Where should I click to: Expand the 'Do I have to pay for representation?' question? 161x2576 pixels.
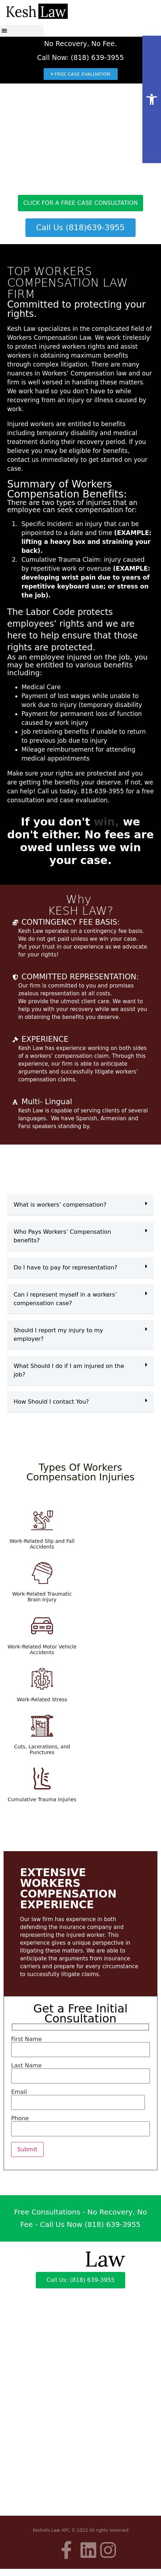pyautogui.click(x=80, y=1267)
